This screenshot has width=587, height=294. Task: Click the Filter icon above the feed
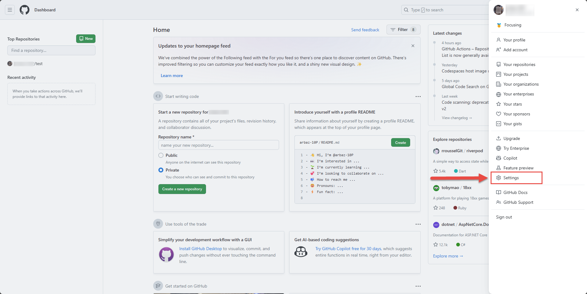(393, 29)
